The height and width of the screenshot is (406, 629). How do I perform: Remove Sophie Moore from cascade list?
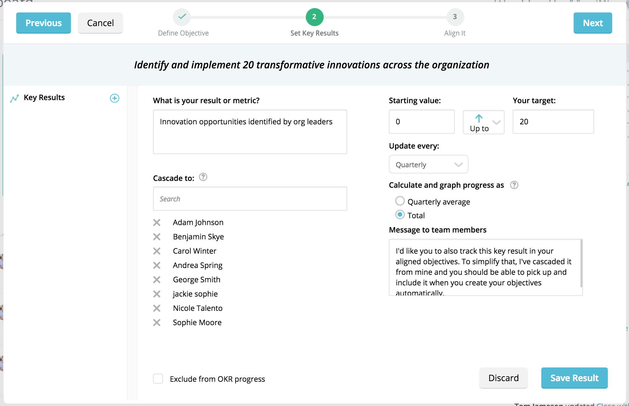[157, 322]
